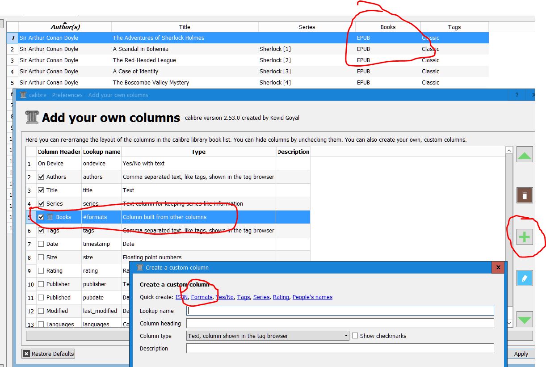Enable the Modified column checkbox
Screen dimensions: 546x367
tap(41, 311)
